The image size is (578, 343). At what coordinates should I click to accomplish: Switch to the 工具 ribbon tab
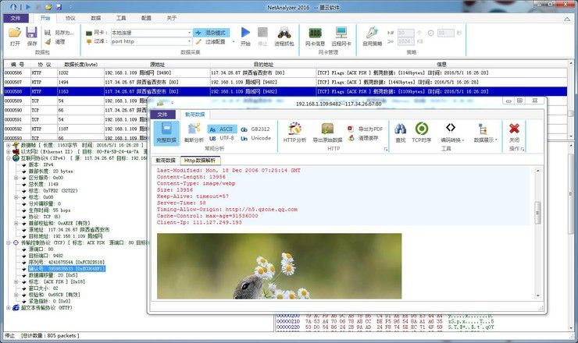[121, 18]
